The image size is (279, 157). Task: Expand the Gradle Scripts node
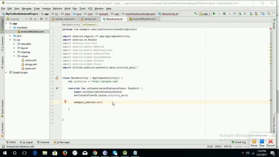[x=7, y=72]
